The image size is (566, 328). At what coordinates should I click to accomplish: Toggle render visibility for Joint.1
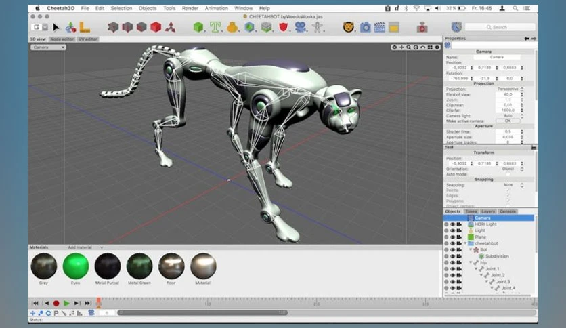(x=459, y=269)
